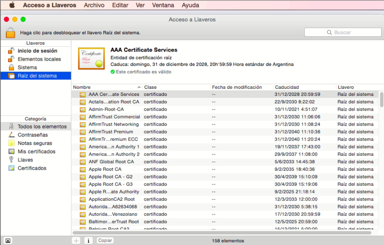
Task: Click the horizontal scrollbar under the list
Action: [x=222, y=233]
